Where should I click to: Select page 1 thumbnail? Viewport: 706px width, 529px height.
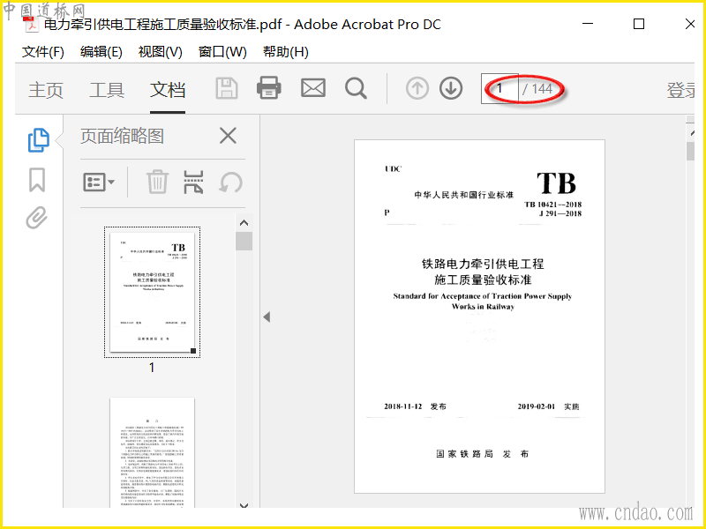[x=152, y=293]
